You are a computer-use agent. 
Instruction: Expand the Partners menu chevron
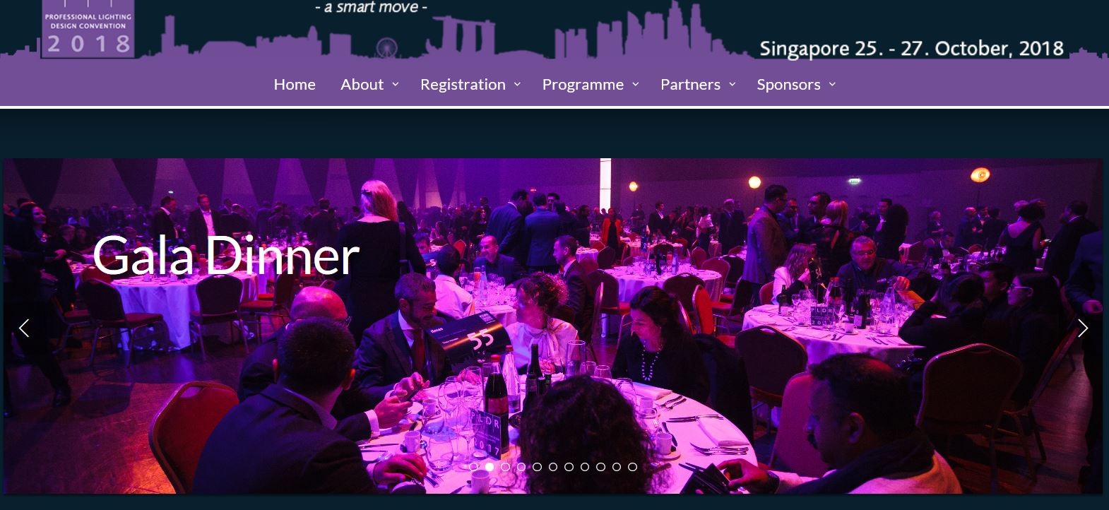pyautogui.click(x=732, y=84)
